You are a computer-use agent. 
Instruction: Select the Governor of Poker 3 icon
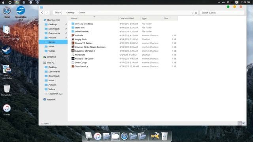(73, 51)
